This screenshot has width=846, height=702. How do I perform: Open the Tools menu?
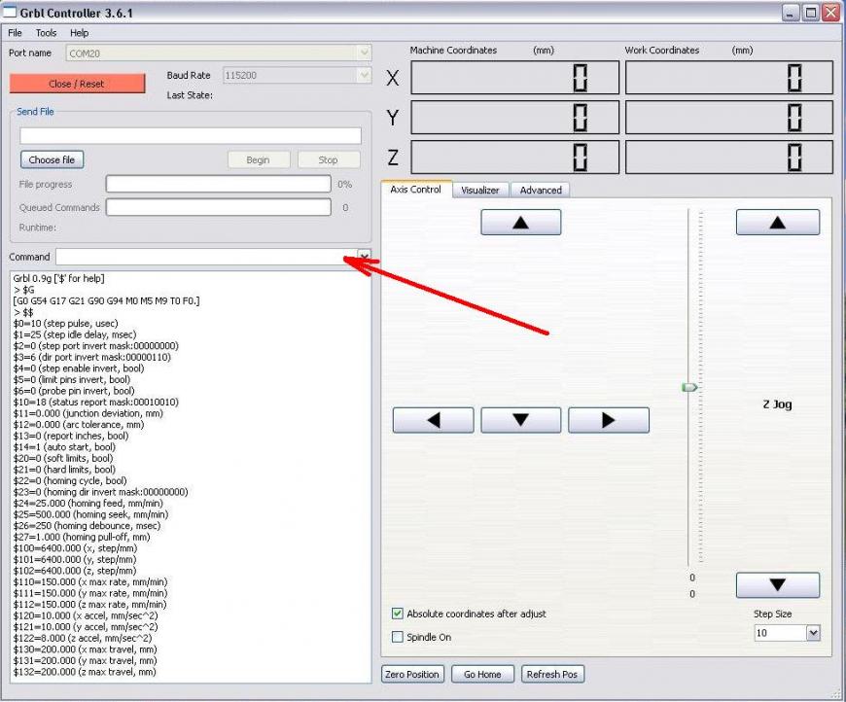pyautogui.click(x=46, y=33)
